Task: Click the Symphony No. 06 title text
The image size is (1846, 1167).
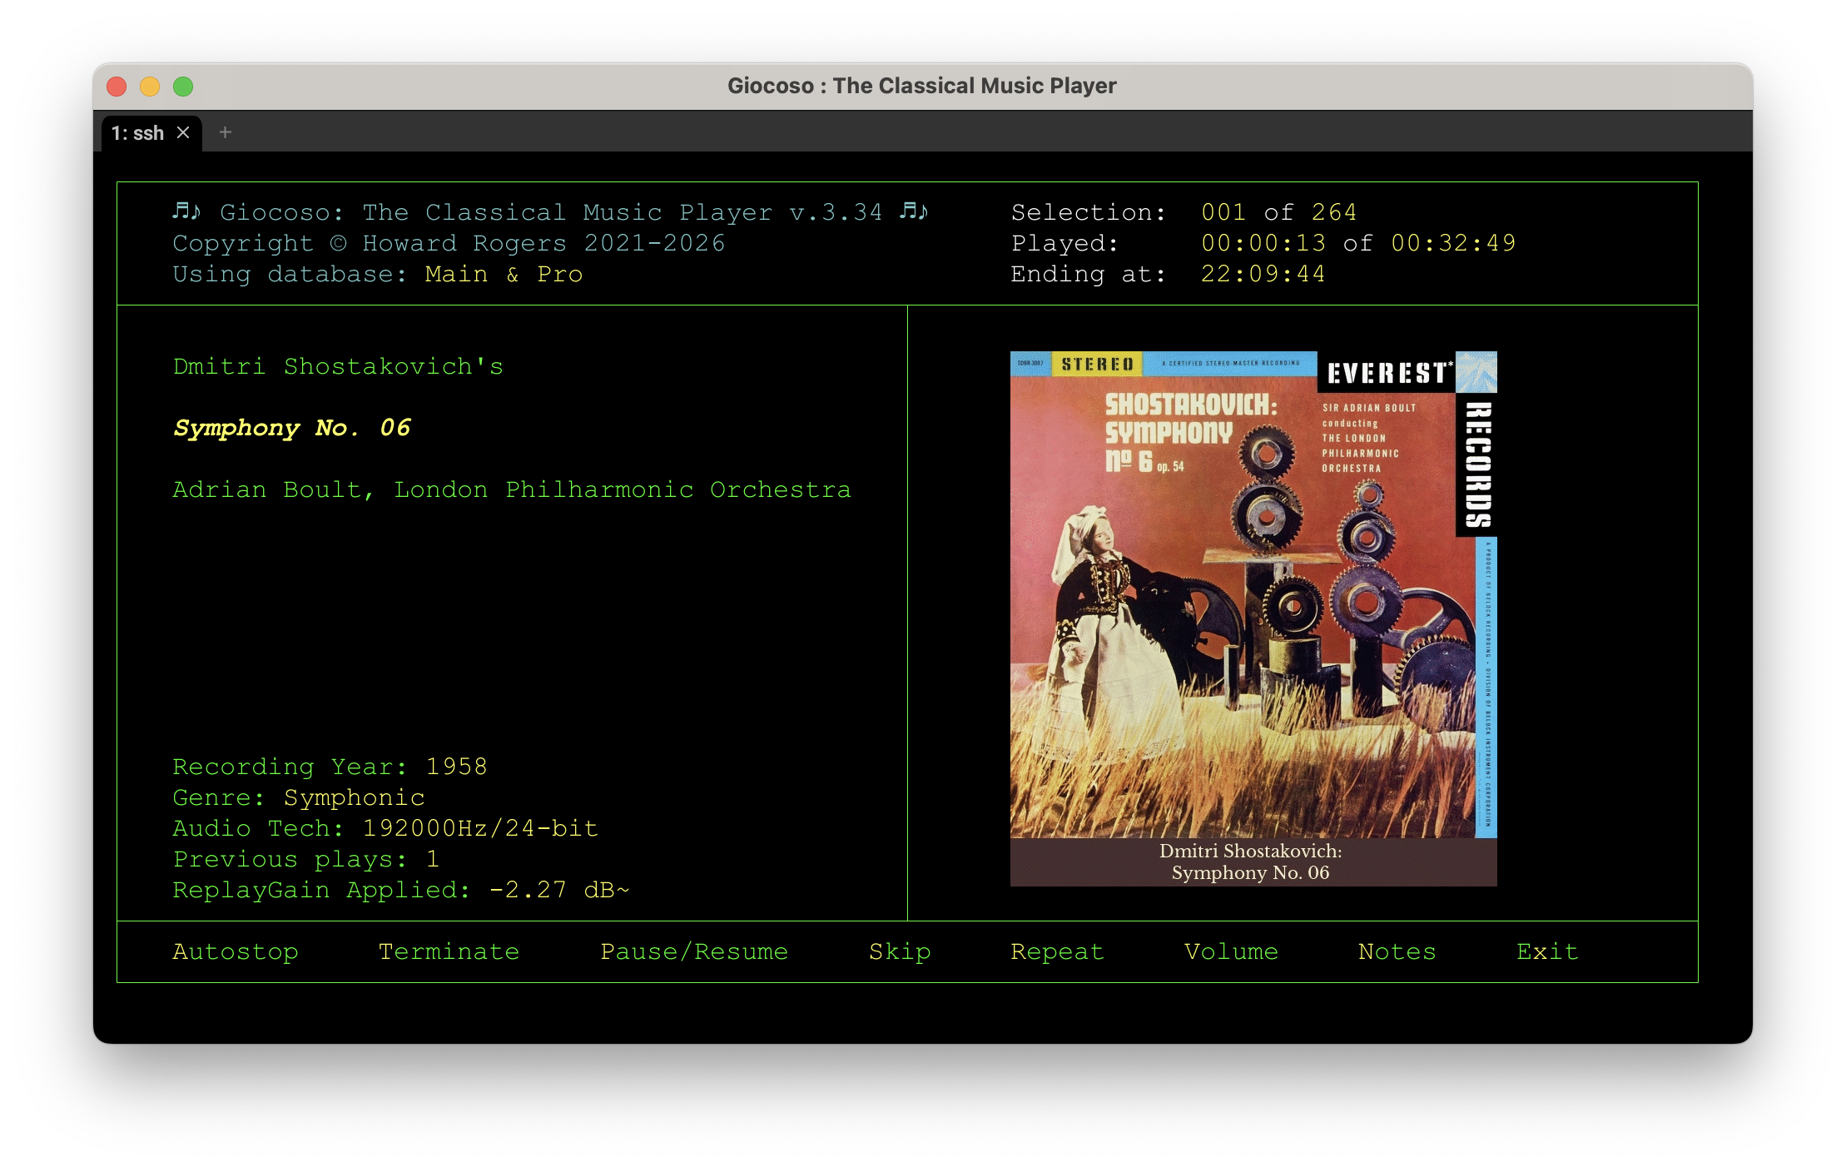Action: point(292,428)
